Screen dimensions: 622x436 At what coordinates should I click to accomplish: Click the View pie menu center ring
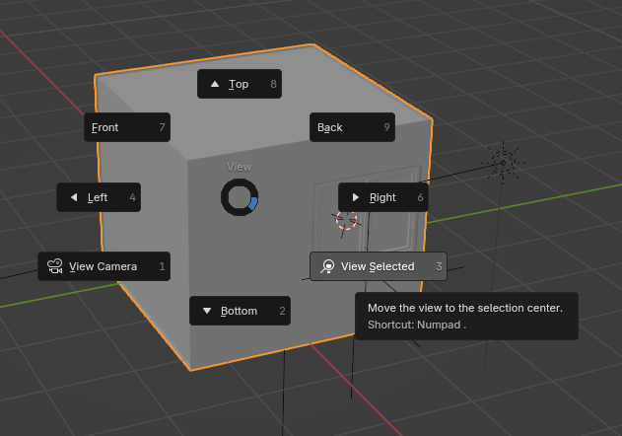[x=240, y=197]
